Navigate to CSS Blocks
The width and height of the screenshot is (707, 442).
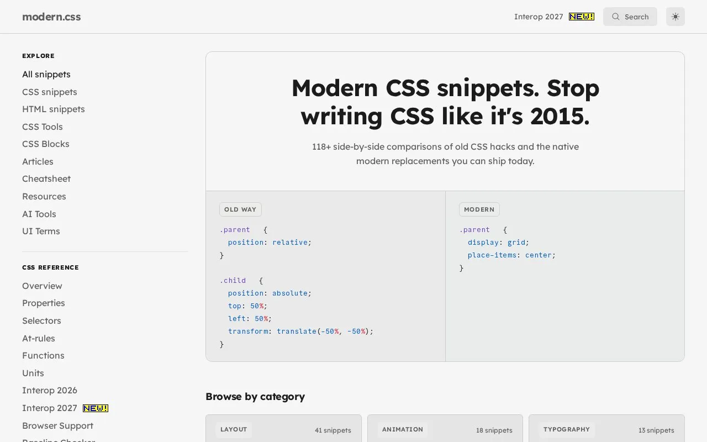46,144
